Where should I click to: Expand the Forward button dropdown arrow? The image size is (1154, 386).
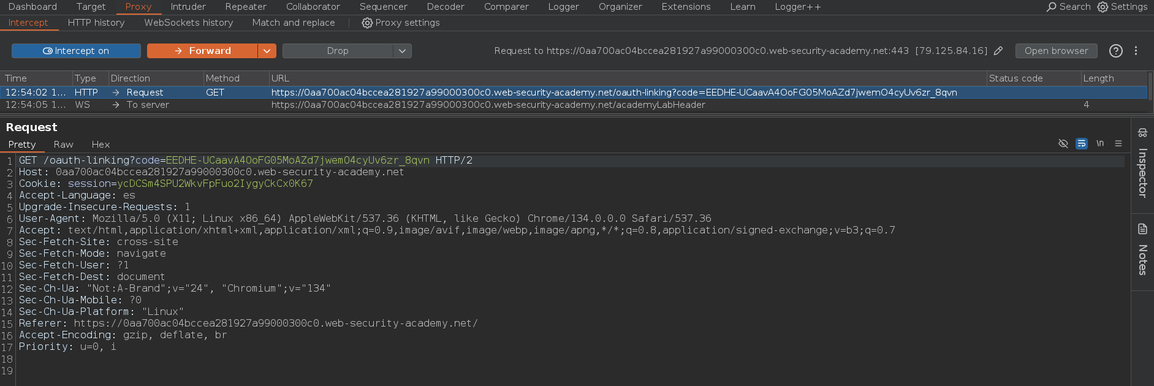(267, 51)
